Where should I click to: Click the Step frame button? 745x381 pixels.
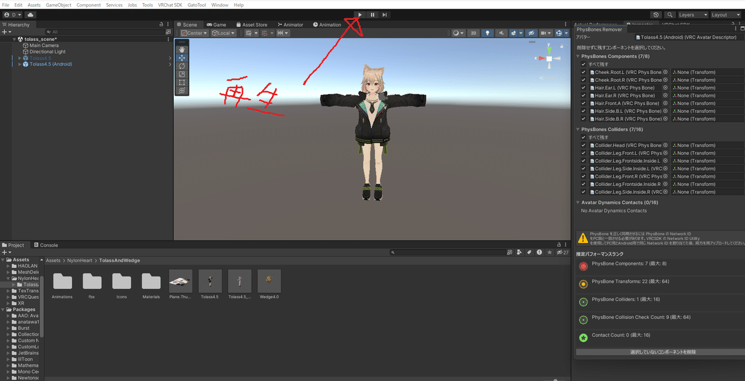coord(385,14)
